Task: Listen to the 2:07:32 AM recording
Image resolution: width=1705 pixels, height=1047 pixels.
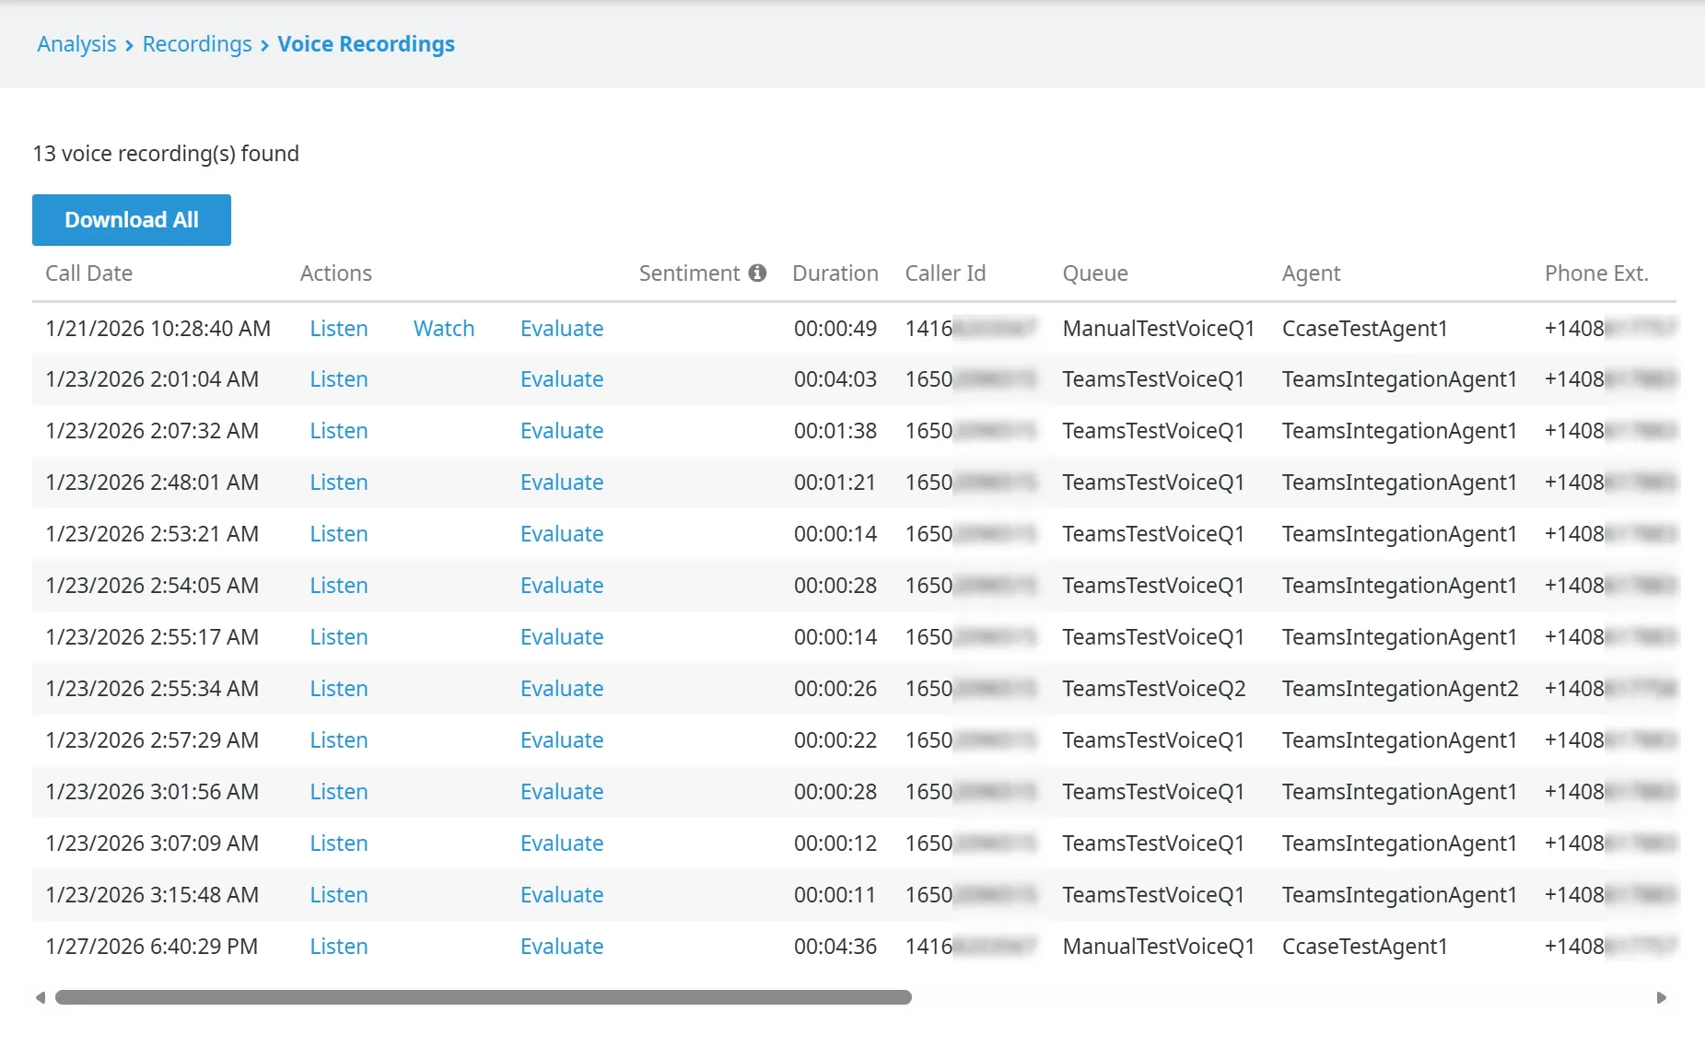Action: pos(339,431)
